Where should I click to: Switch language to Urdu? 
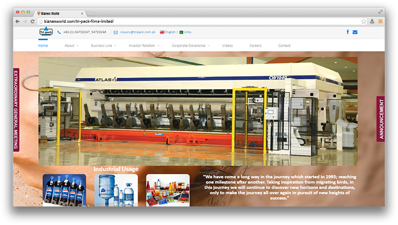[187, 32]
